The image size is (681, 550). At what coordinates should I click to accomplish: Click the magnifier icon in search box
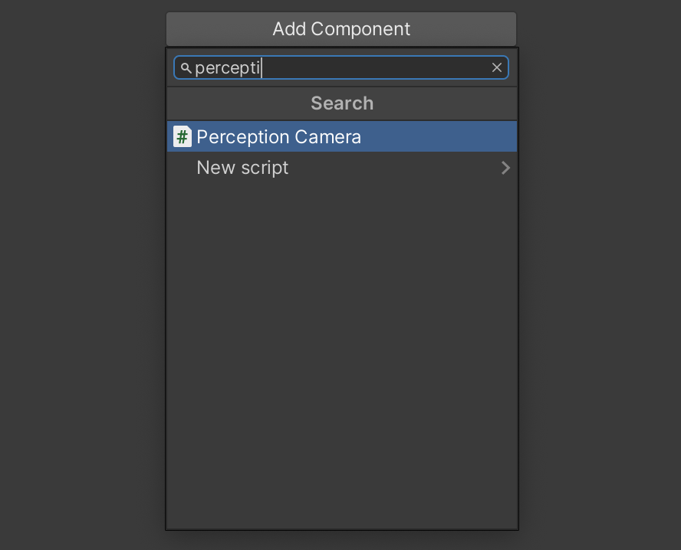(x=186, y=68)
